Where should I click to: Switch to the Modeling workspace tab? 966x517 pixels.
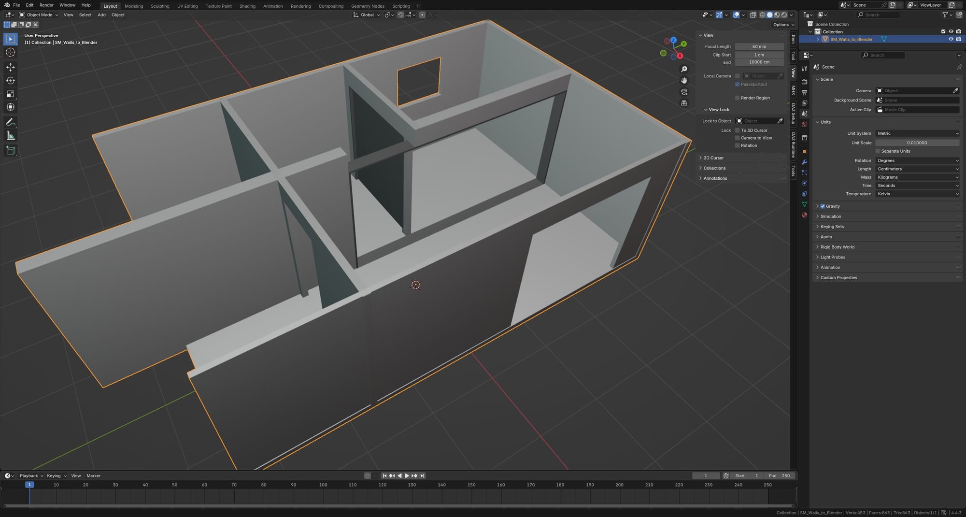[134, 6]
